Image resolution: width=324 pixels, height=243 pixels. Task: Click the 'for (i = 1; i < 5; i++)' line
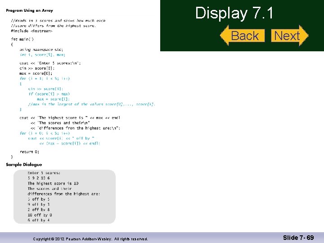point(45,78)
